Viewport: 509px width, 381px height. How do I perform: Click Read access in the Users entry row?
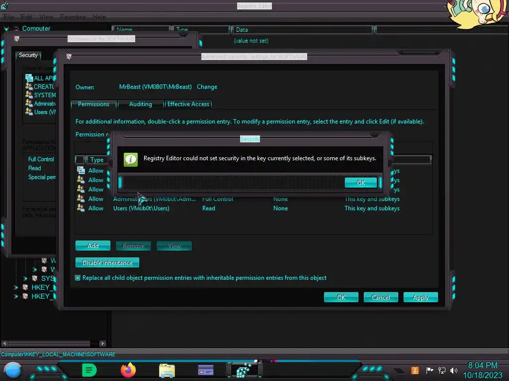[209, 208]
